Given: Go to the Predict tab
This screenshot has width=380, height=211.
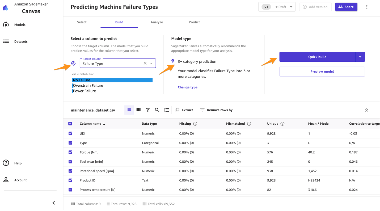Looking at the screenshot, I should click(194, 22).
